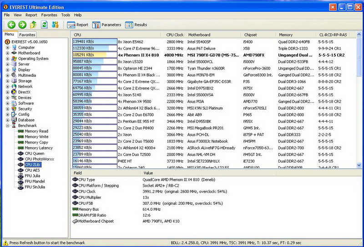The image size is (364, 247).
Task: Expand the Network tree node
Action: (7, 86)
